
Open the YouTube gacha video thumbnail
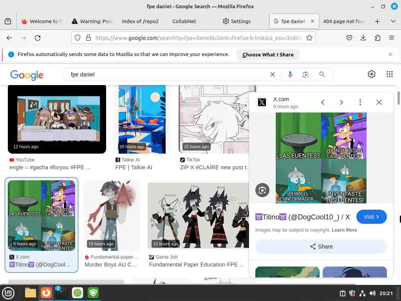tap(57, 119)
